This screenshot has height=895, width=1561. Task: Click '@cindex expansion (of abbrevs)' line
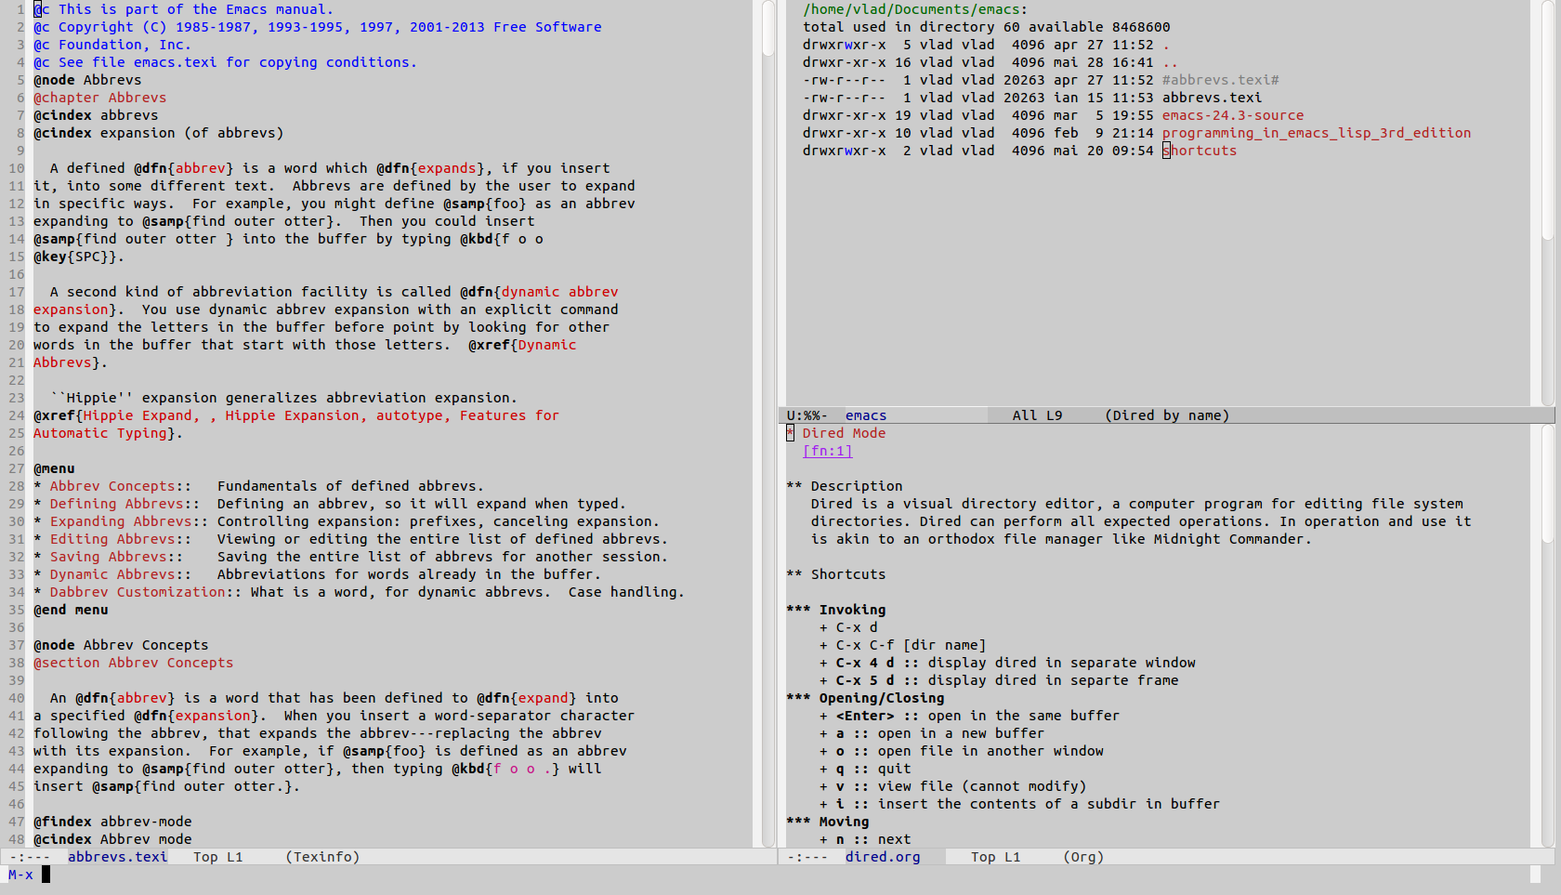(158, 133)
